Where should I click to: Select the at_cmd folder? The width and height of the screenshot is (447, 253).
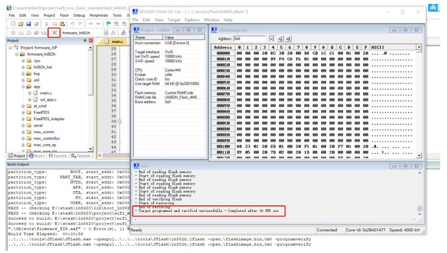click(40, 106)
